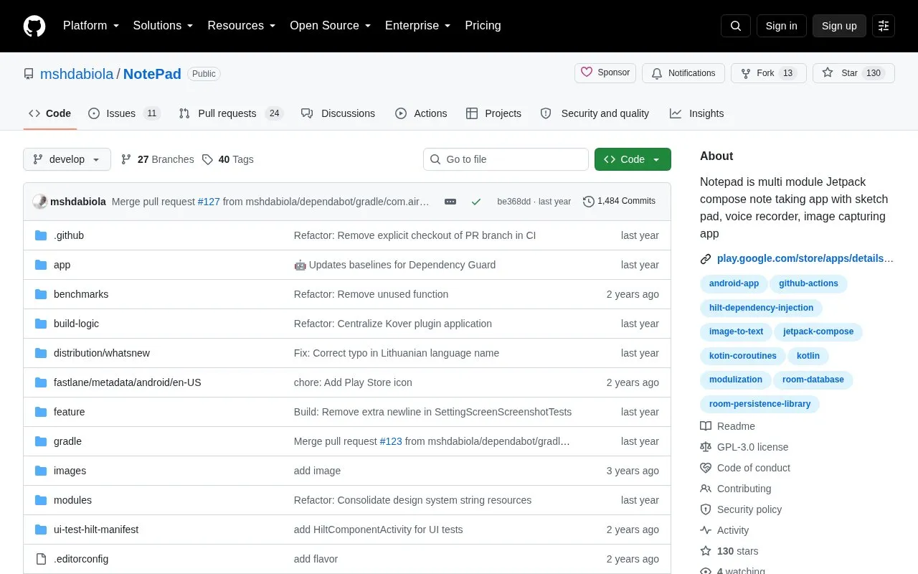Click the Sign in button
918x574 pixels.
781,26
